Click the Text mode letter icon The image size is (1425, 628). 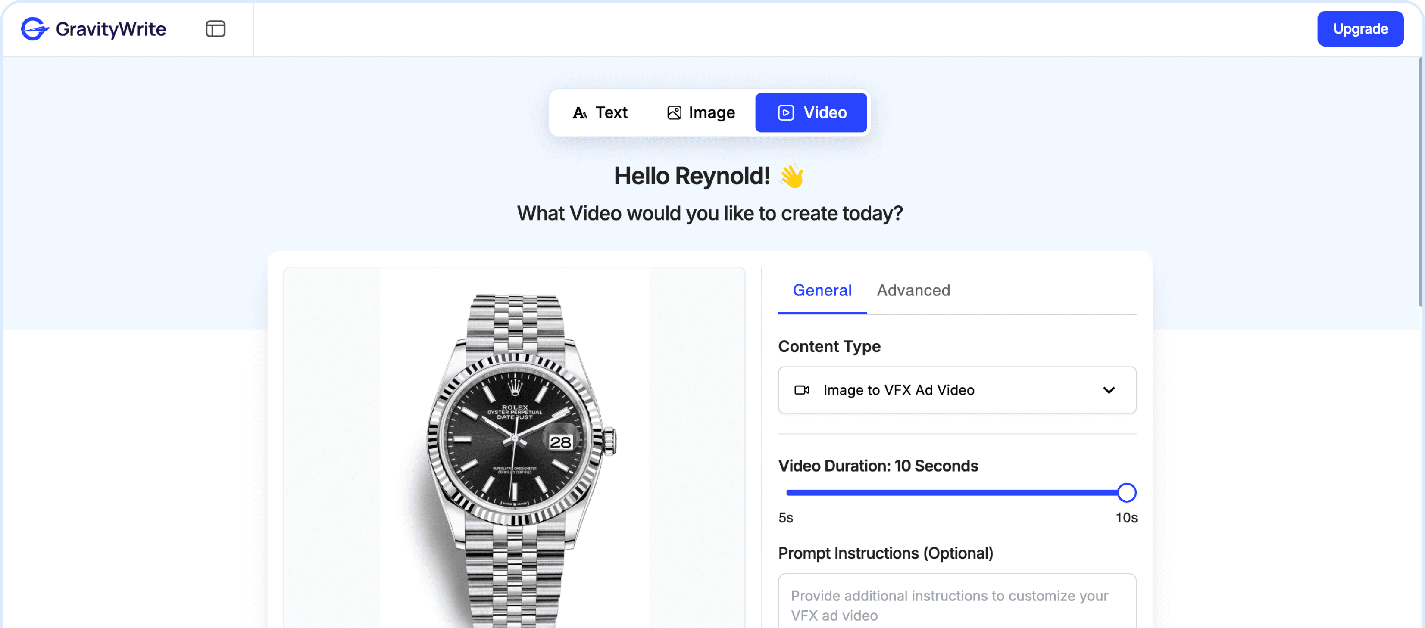point(579,113)
